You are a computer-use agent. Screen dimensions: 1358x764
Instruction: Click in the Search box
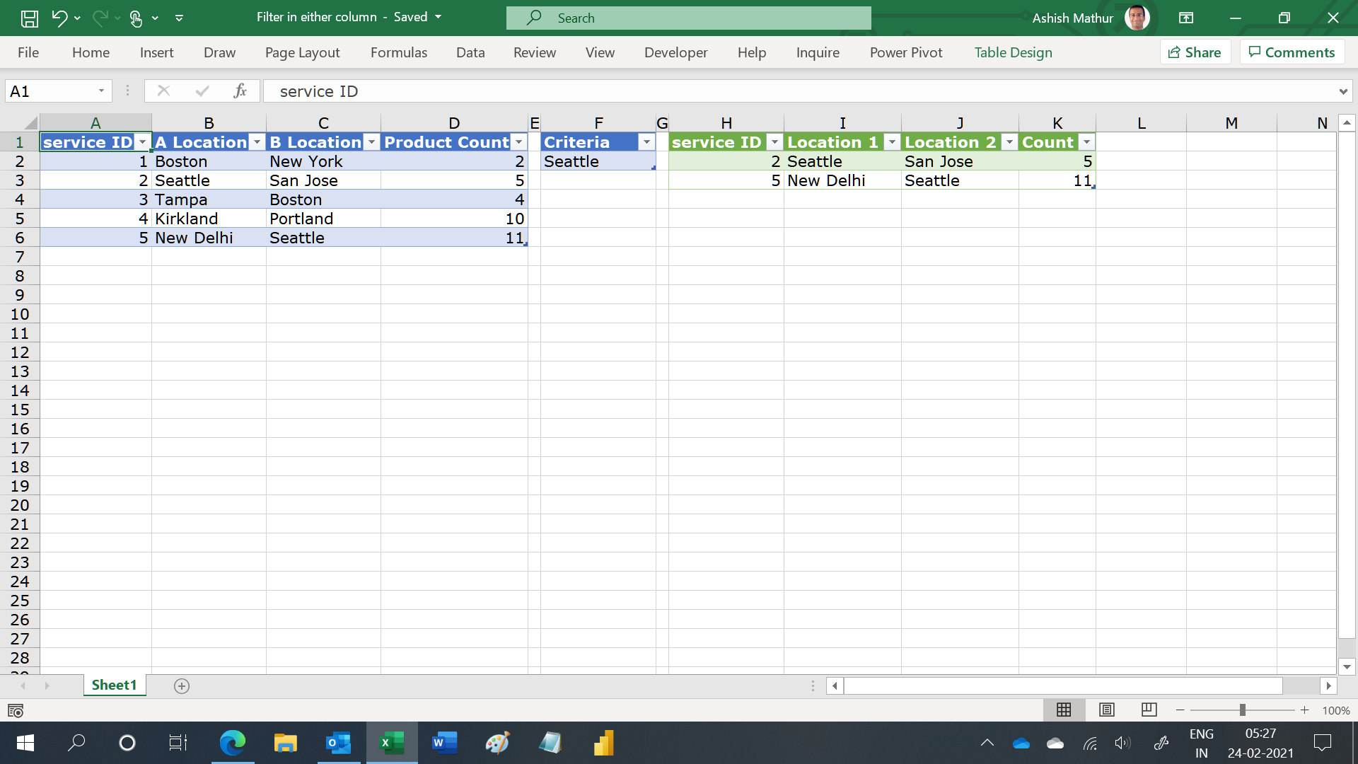pos(688,18)
